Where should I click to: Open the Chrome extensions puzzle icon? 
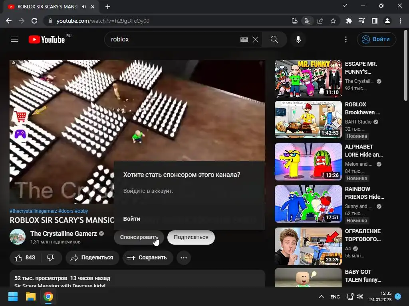[x=349, y=21]
